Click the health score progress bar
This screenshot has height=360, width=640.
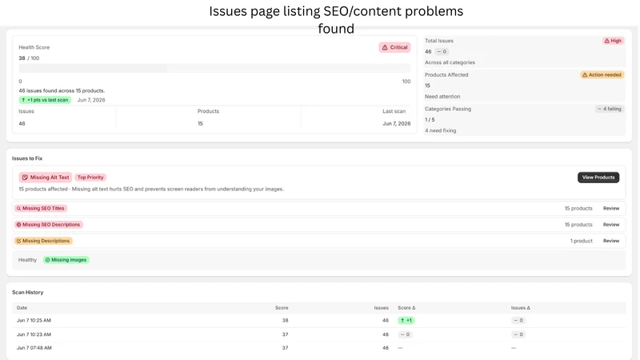coord(214,68)
